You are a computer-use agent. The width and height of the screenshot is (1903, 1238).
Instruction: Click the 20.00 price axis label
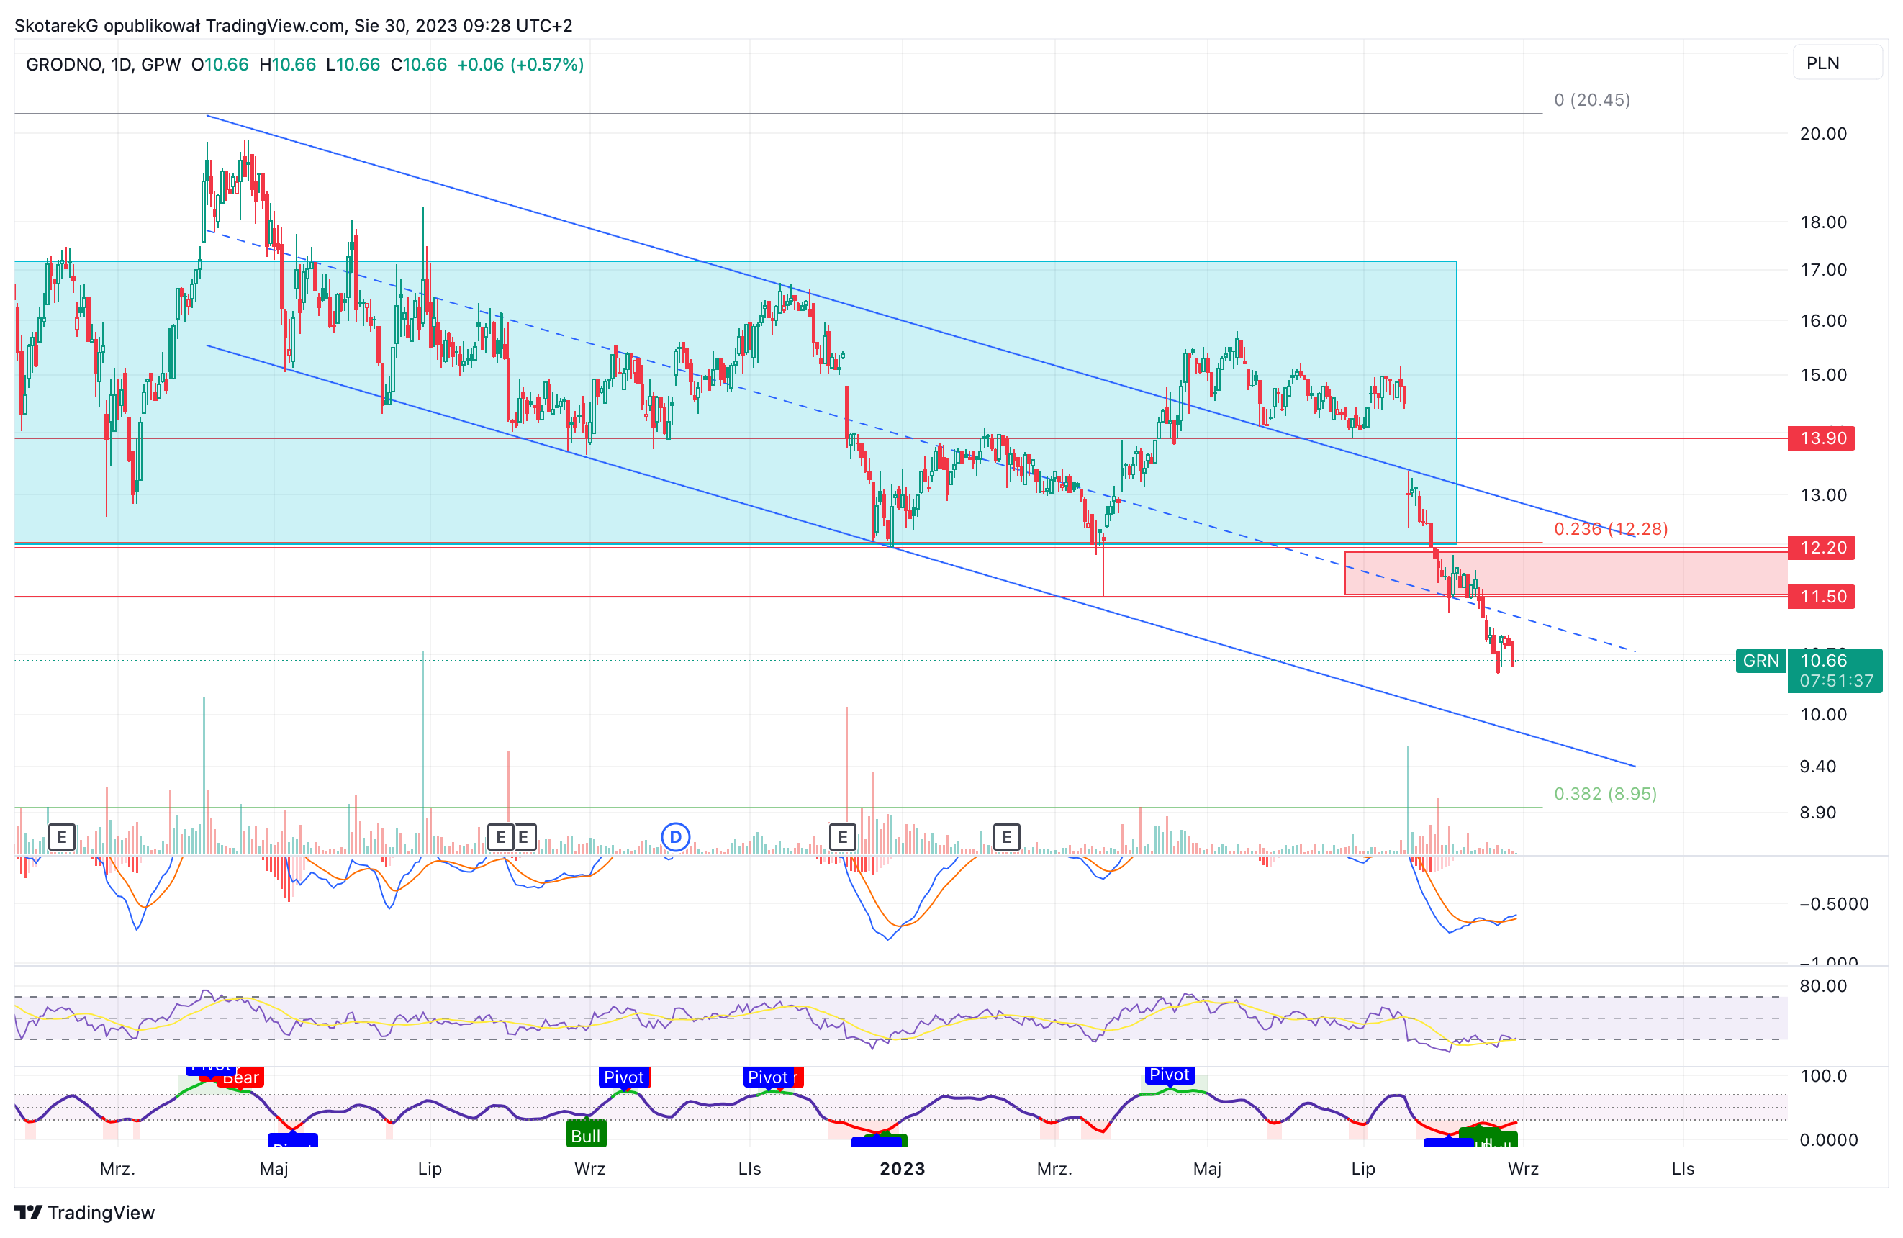tap(1823, 134)
